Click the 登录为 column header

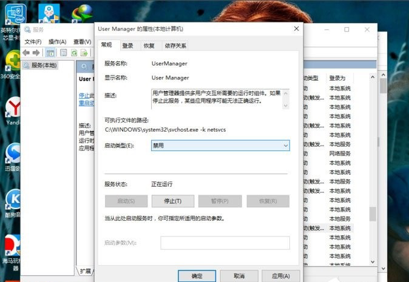337,78
